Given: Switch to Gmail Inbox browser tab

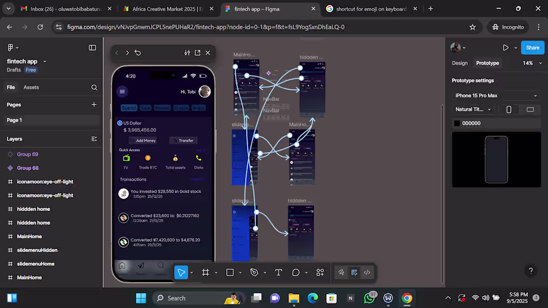Looking at the screenshot, I should 66,9.
